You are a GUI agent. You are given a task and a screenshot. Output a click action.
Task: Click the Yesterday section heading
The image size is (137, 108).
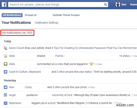10,81
